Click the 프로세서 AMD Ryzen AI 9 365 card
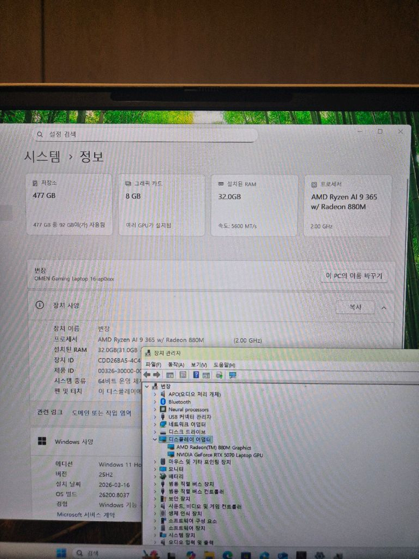This screenshot has height=559, width=419. (x=347, y=206)
